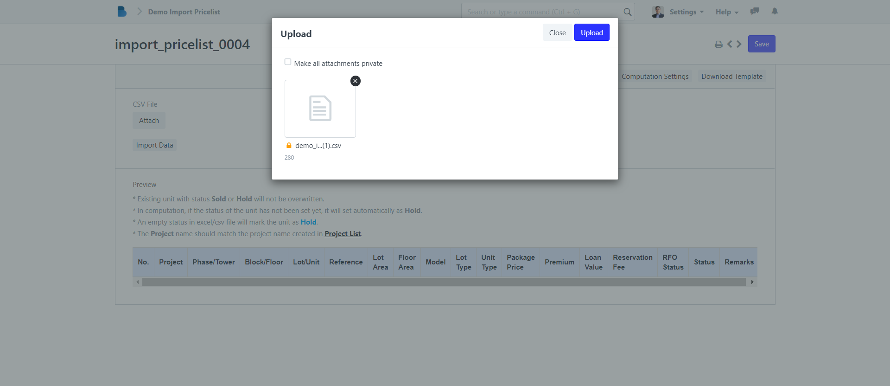Click the app logo home icon
Viewport: 890px width, 386px height.
click(x=122, y=12)
